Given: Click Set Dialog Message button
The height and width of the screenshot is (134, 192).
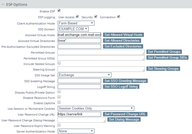Looking at the screenshot, I should 124,119.
